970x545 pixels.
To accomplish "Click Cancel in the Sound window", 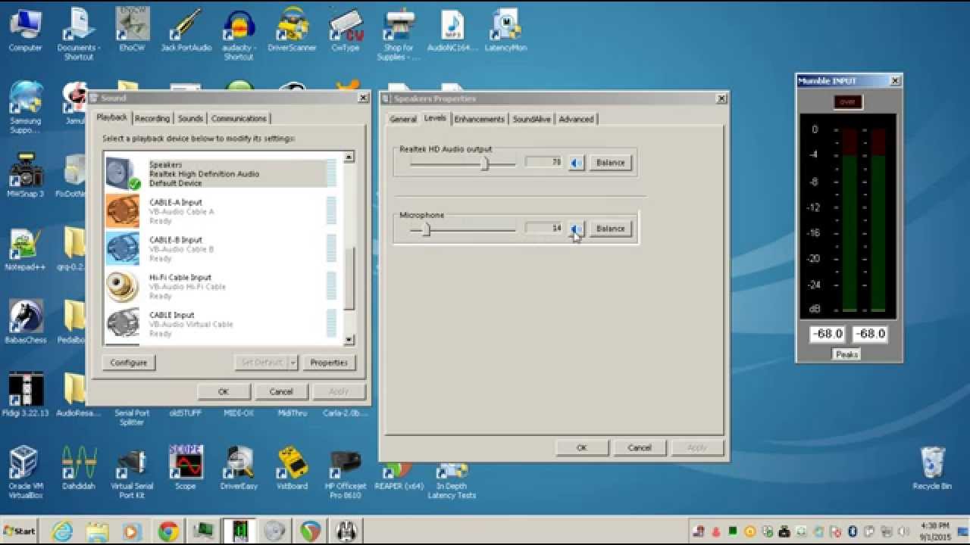I will [x=280, y=391].
